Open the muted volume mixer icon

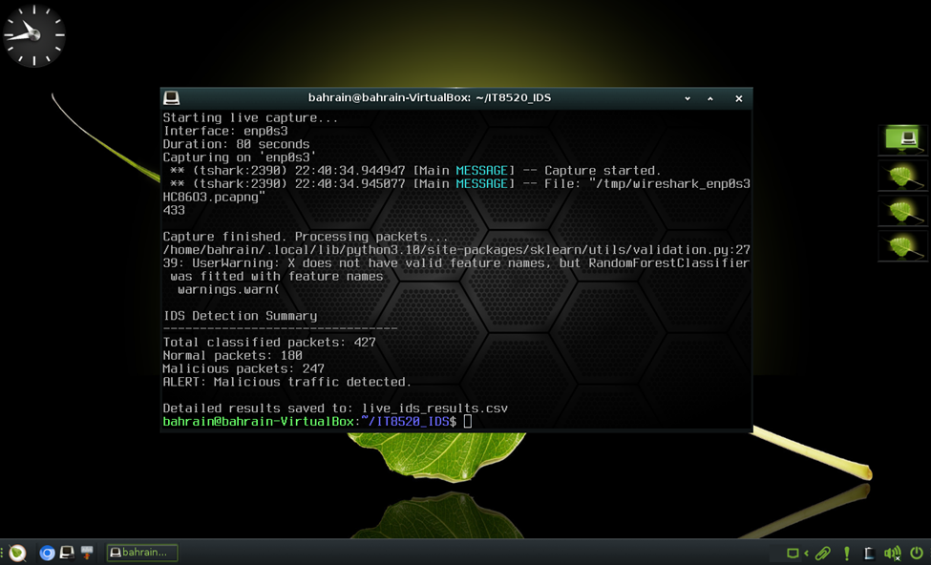pos(892,554)
